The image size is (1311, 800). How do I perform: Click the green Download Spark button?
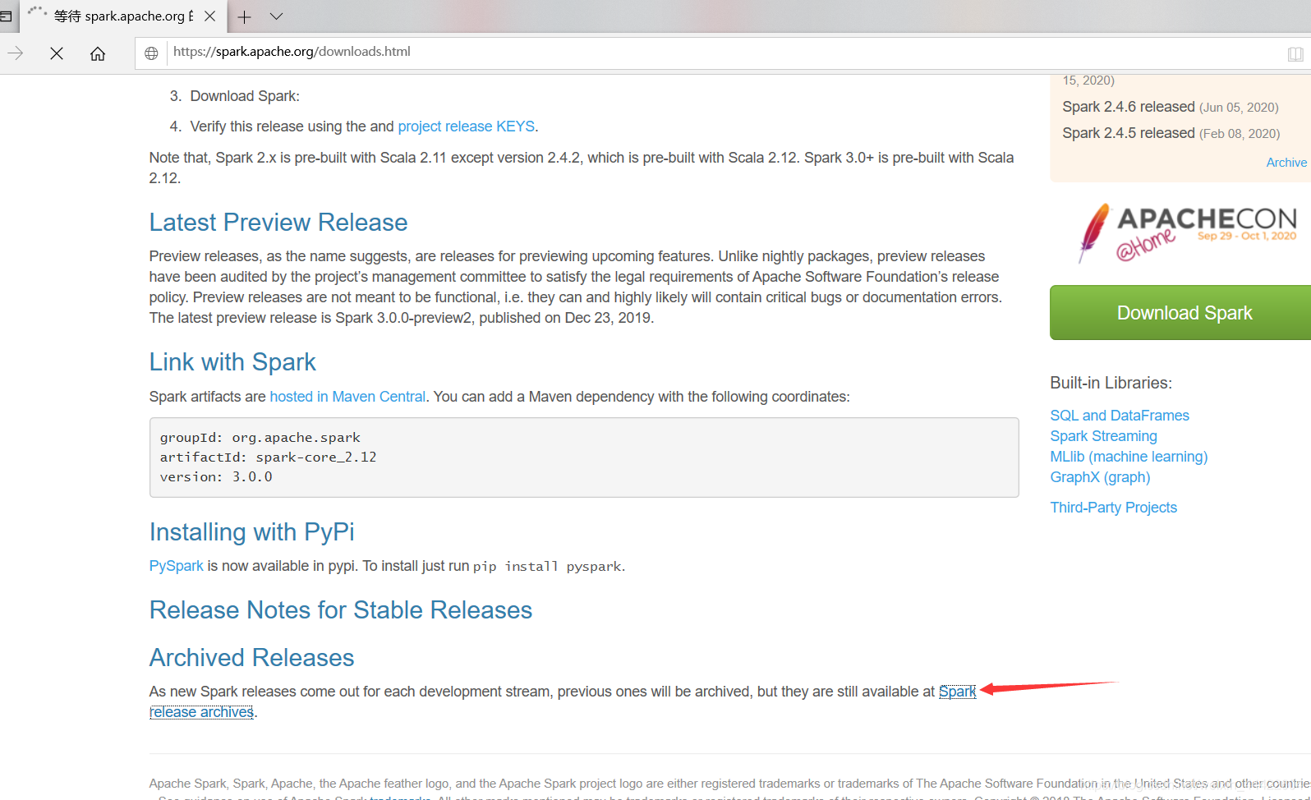click(x=1180, y=313)
